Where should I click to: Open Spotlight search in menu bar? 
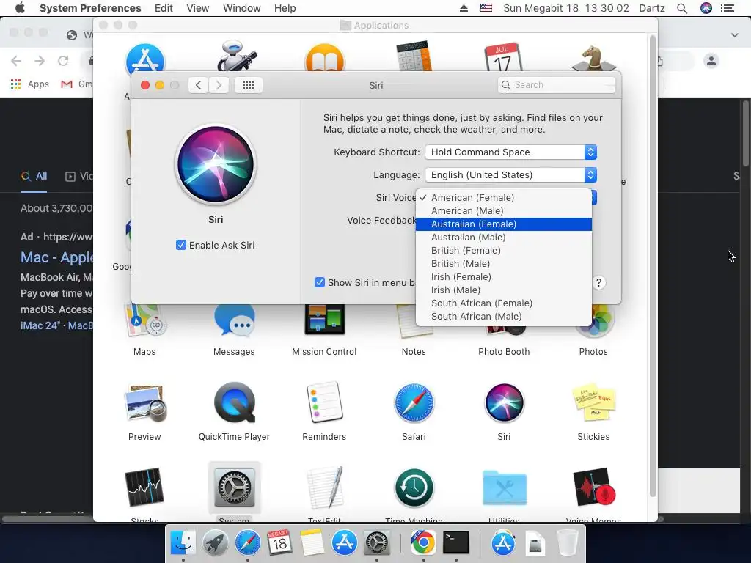click(x=682, y=8)
